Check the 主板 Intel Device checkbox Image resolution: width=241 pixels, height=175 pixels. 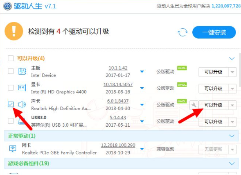pos(11,71)
